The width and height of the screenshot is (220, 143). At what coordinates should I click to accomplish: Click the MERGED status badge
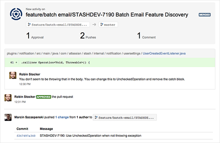pos(205,15)
